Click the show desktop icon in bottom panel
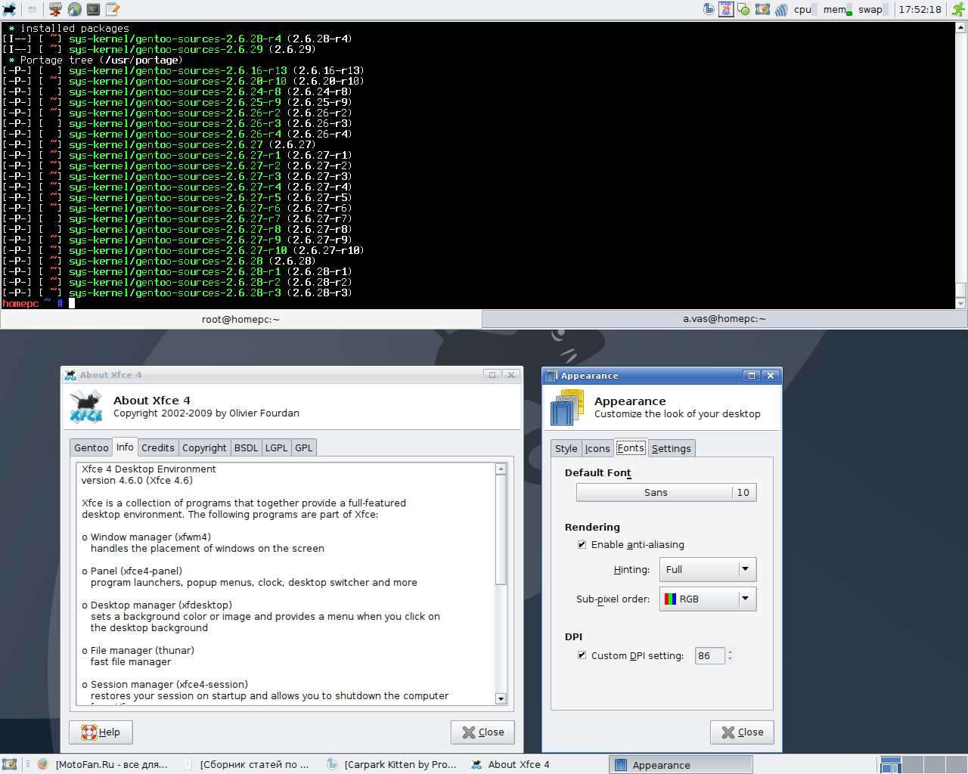 (9, 764)
